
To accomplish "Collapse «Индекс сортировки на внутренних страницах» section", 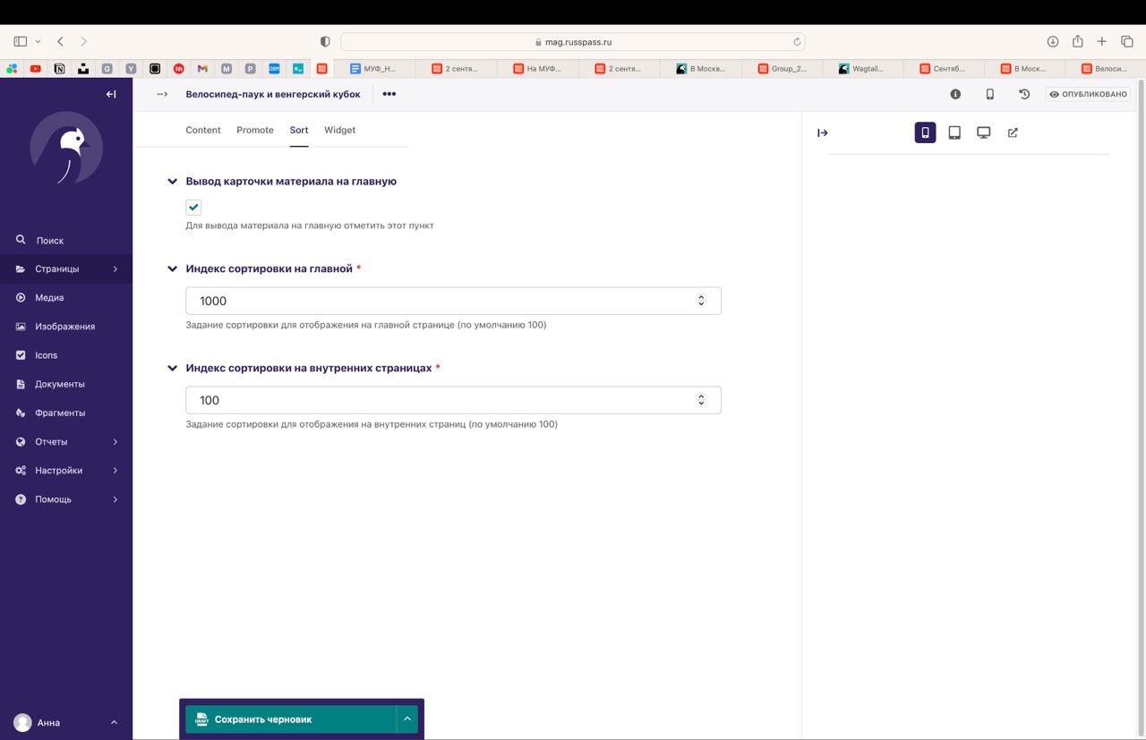I will 172,368.
